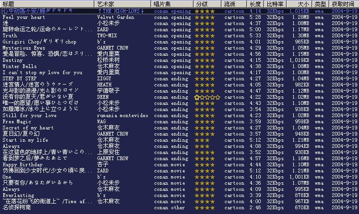Click artist 上原安住
The height and width of the screenshot is (214, 359).
tap(108, 152)
